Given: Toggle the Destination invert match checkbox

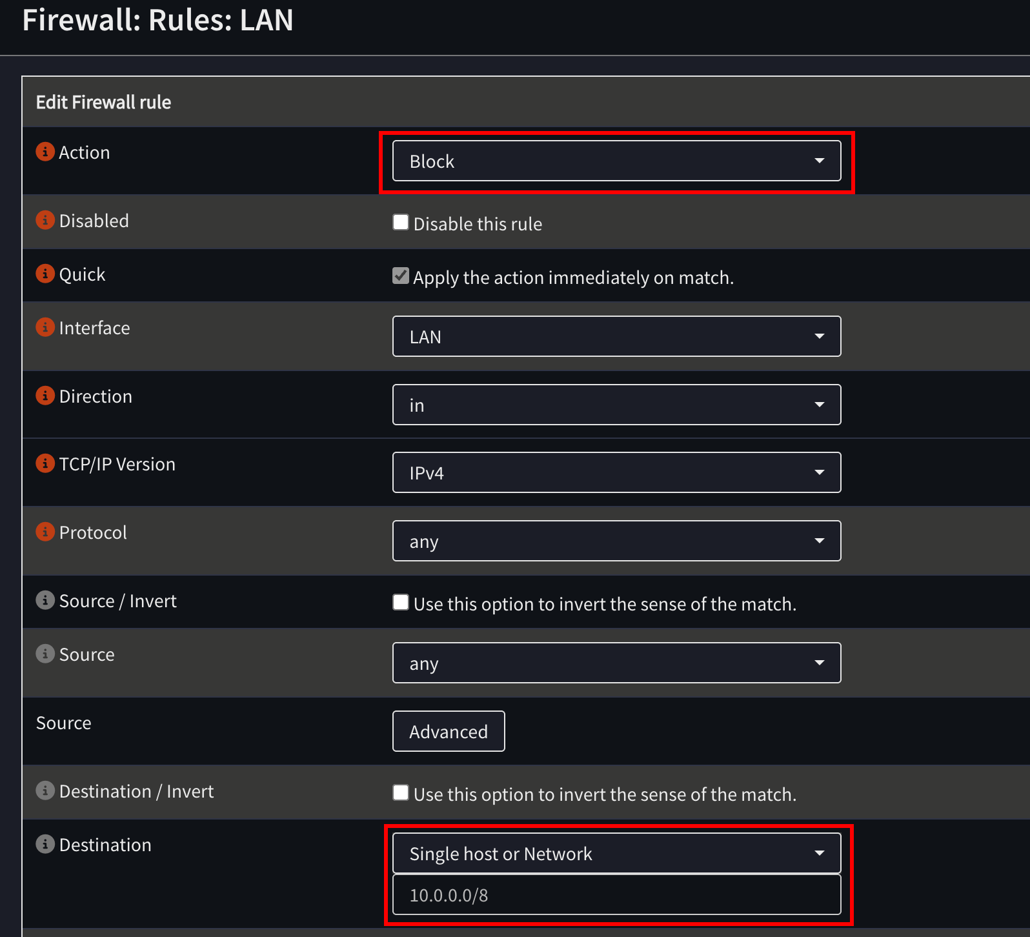Looking at the screenshot, I should (x=401, y=793).
